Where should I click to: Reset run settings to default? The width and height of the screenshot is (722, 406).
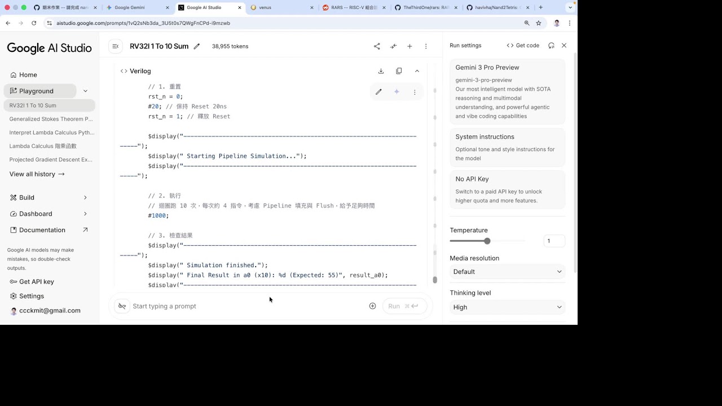pos(551,46)
